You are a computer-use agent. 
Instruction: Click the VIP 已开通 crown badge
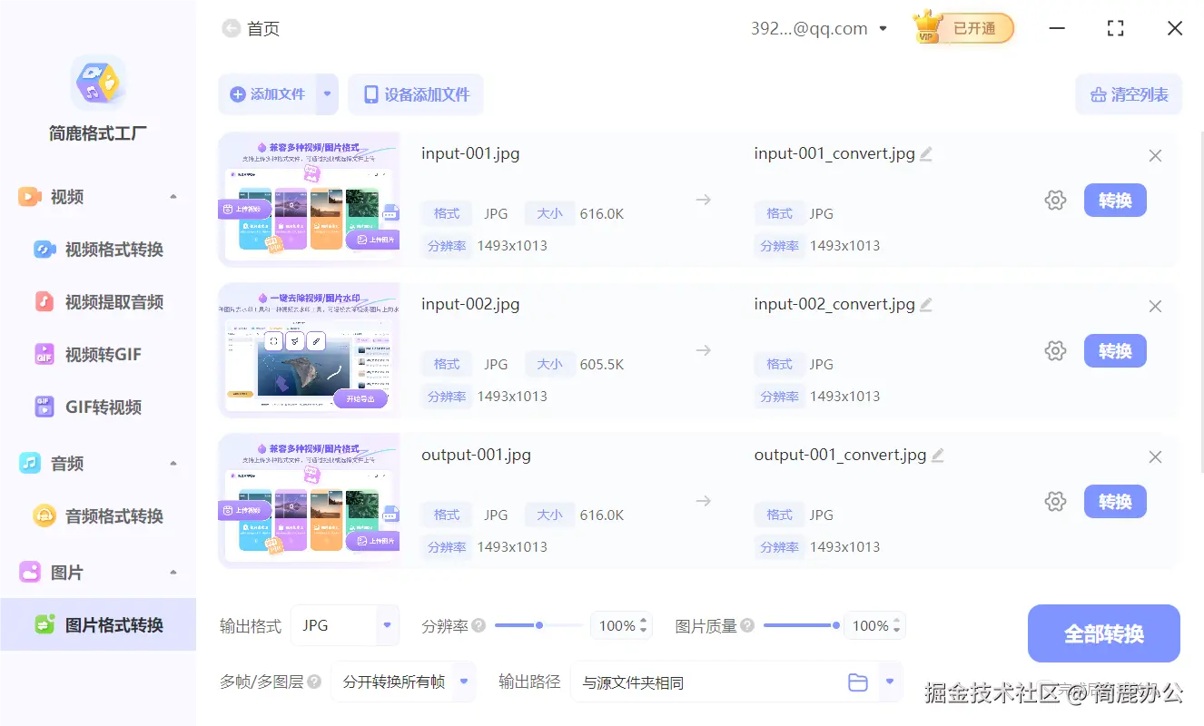coord(962,27)
